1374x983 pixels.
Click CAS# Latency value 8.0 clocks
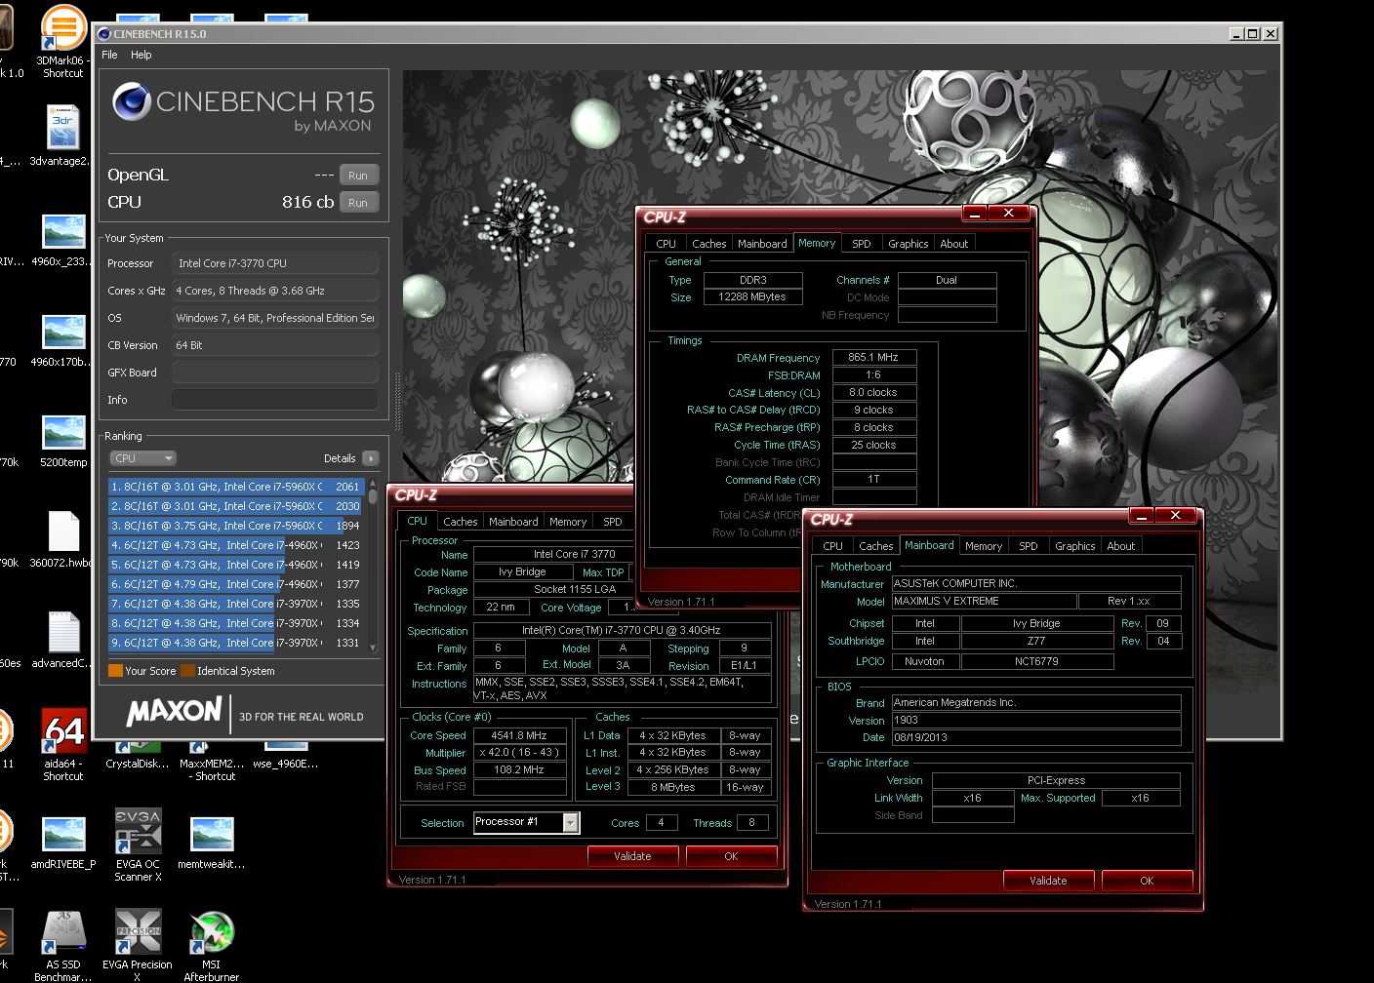point(873,393)
